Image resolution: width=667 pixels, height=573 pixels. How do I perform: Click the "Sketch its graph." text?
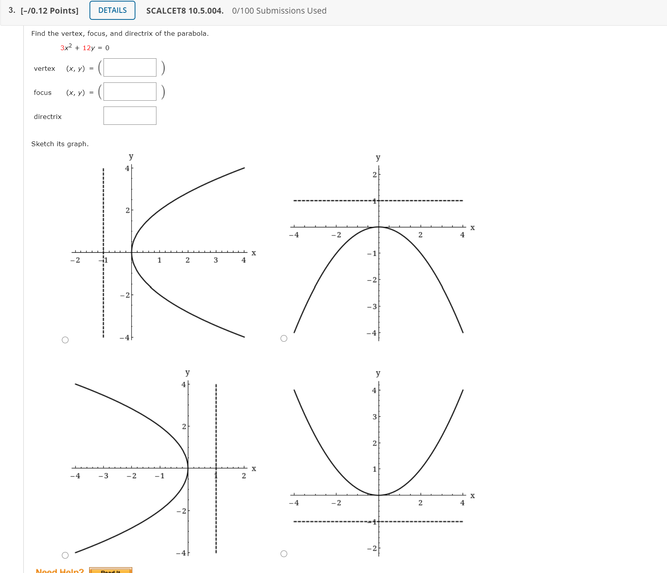click(60, 144)
